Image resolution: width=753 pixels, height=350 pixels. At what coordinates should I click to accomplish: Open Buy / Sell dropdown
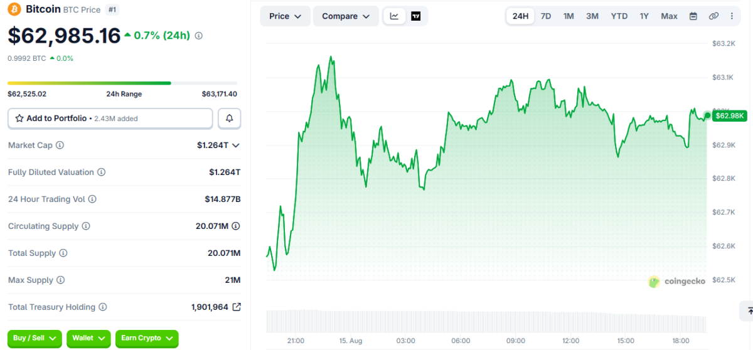[x=35, y=338]
